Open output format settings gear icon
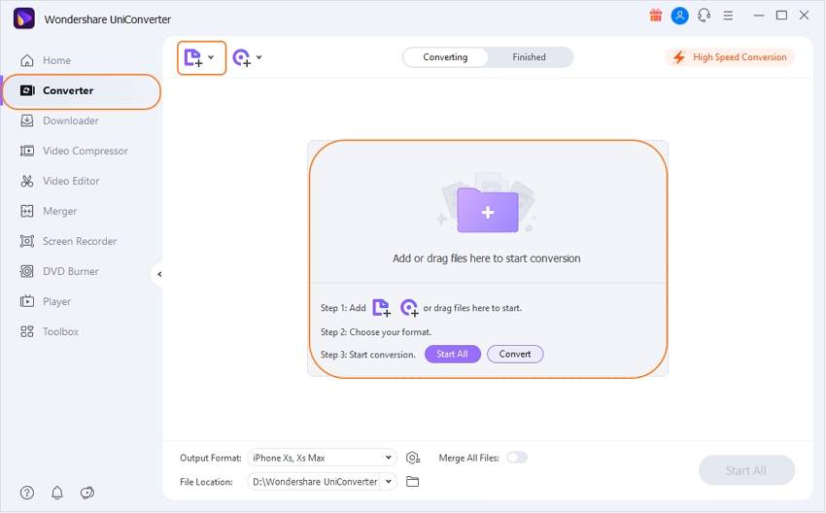Screen dimensions: 826x513 pos(413,458)
